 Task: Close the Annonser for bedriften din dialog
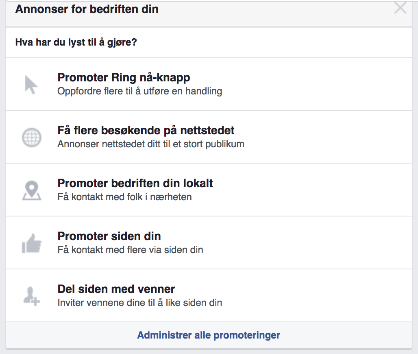coord(400,7)
